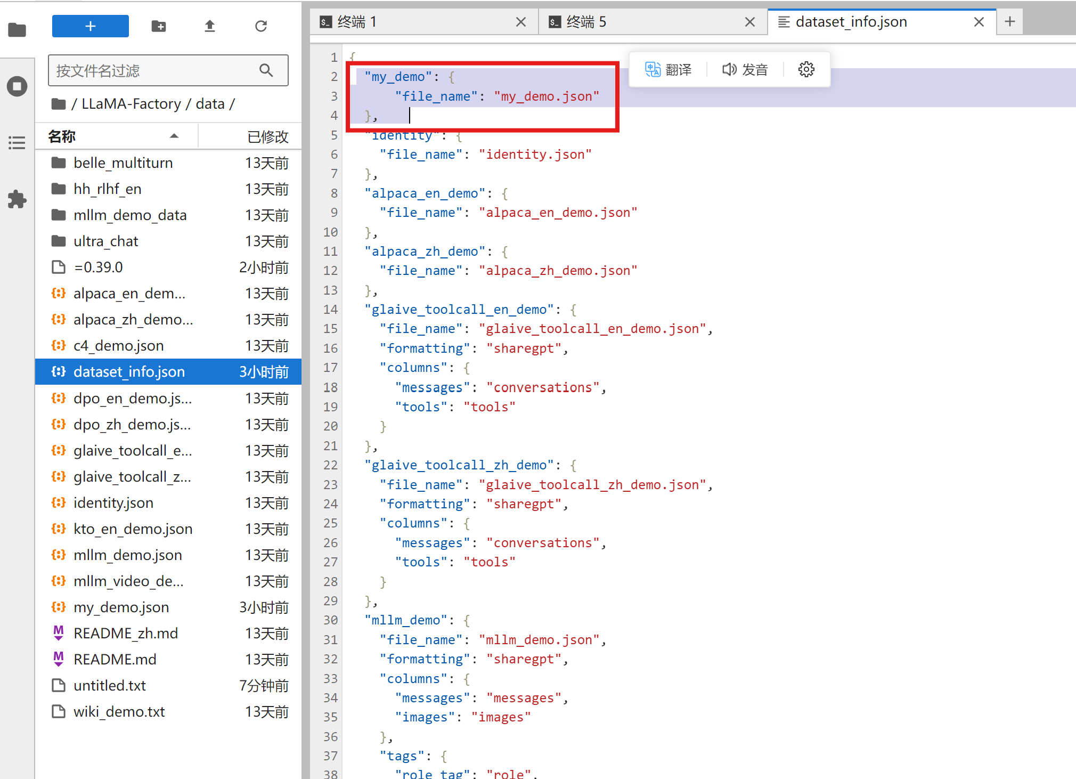Image resolution: width=1076 pixels, height=779 pixels.
Task: Select kto_en_demo.json file
Action: click(168, 529)
